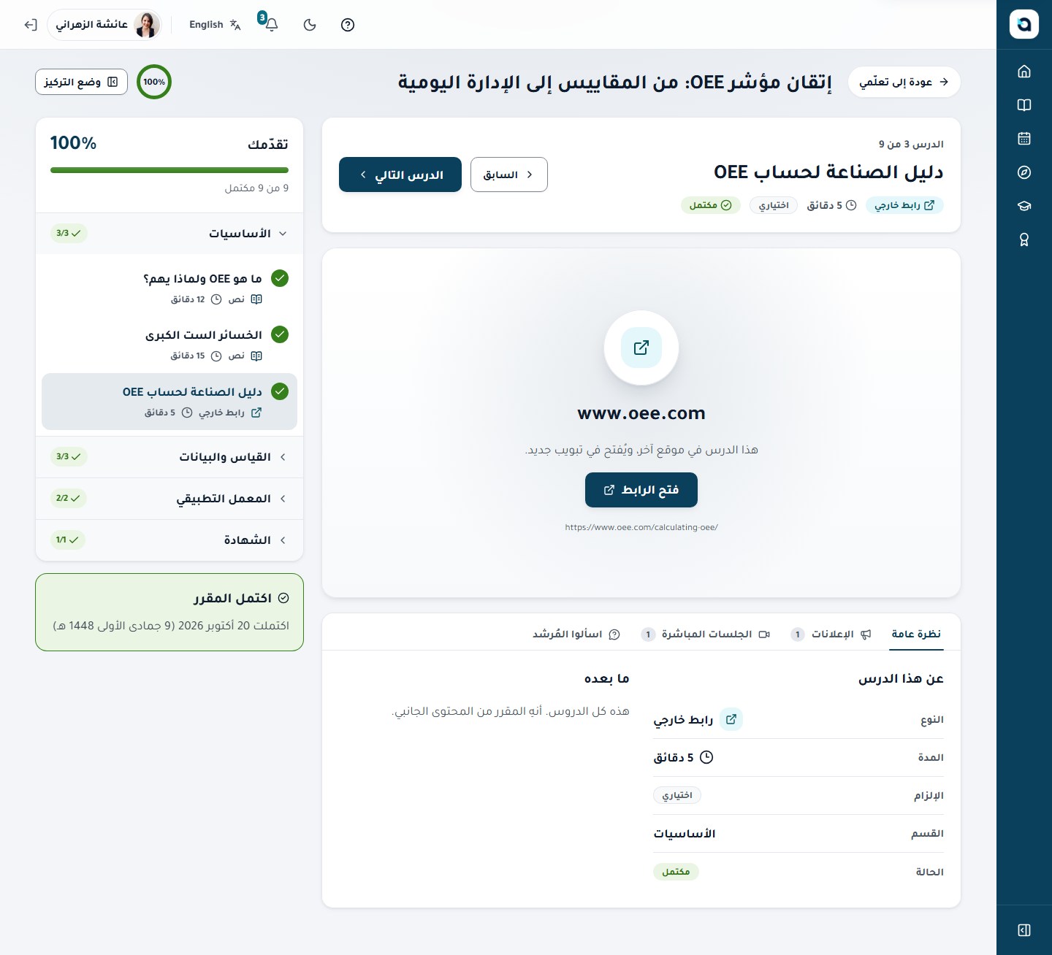Viewport: 1052px width, 955px height.
Task: Click the 'مكتمل' badge under the lesson title
Action: (x=711, y=205)
